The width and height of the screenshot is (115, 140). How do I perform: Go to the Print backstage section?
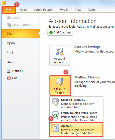coord(10,53)
